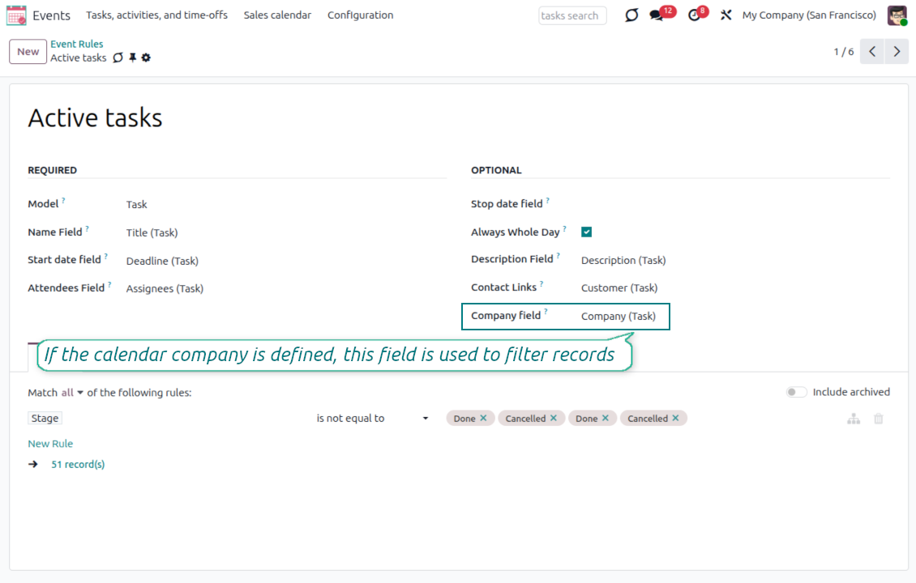Open the Events app home icon
The width and height of the screenshot is (916, 583).
click(x=16, y=15)
